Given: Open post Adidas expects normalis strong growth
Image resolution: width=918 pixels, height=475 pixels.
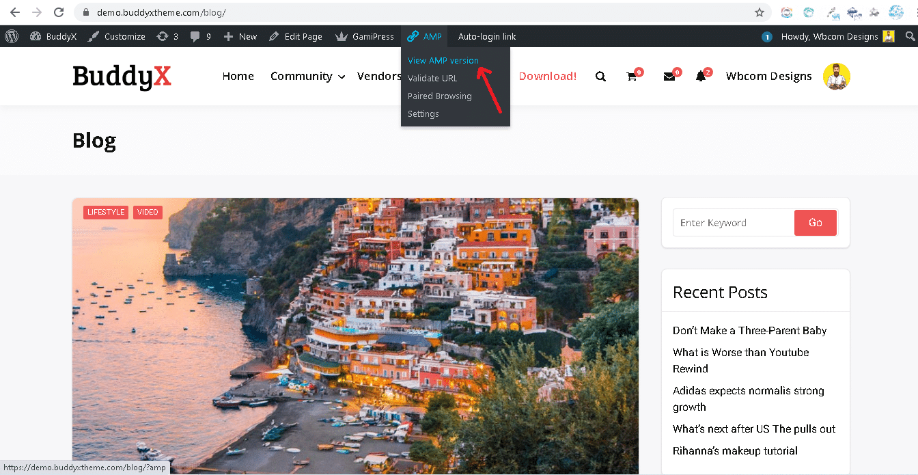Looking at the screenshot, I should pyautogui.click(x=748, y=398).
